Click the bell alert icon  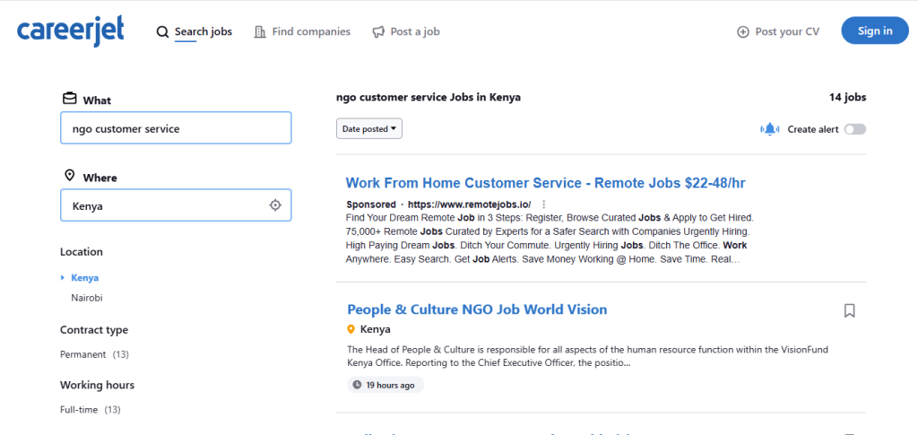click(x=770, y=129)
